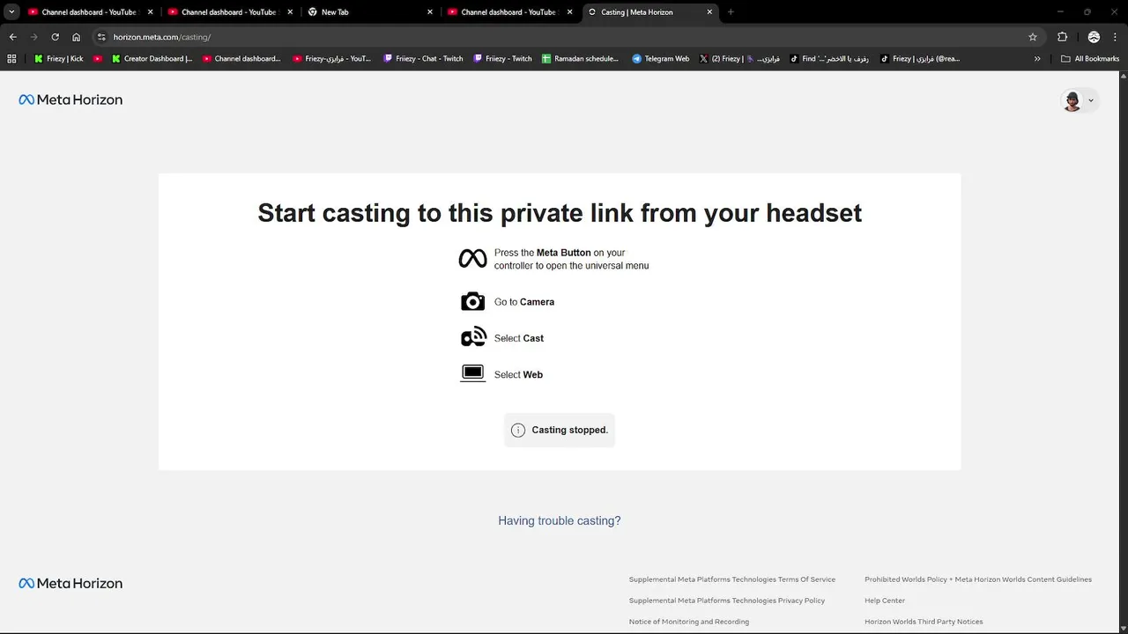1128x634 pixels.
Task: Click the Select Cast instruction text
Action: (519, 338)
